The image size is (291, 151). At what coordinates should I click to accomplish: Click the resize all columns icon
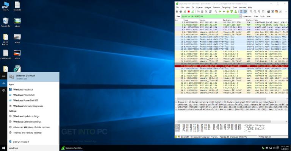pos(263,11)
